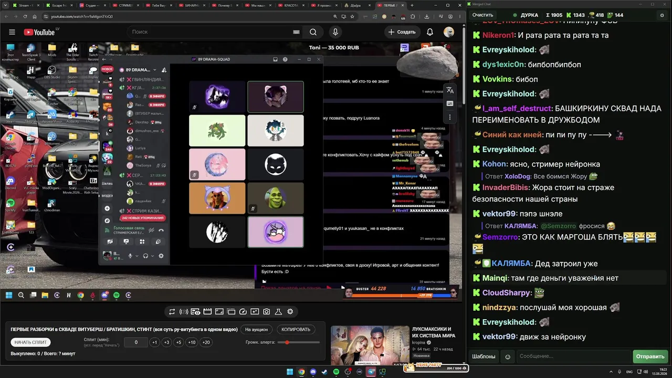Add +5 minutes to the split
Image resolution: width=672 pixels, height=378 pixels.
[x=178, y=342]
